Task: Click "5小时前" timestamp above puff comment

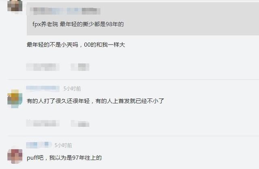Action: (63, 145)
